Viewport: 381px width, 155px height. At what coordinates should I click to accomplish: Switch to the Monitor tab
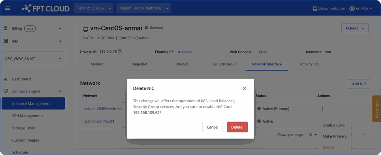coord(97,64)
